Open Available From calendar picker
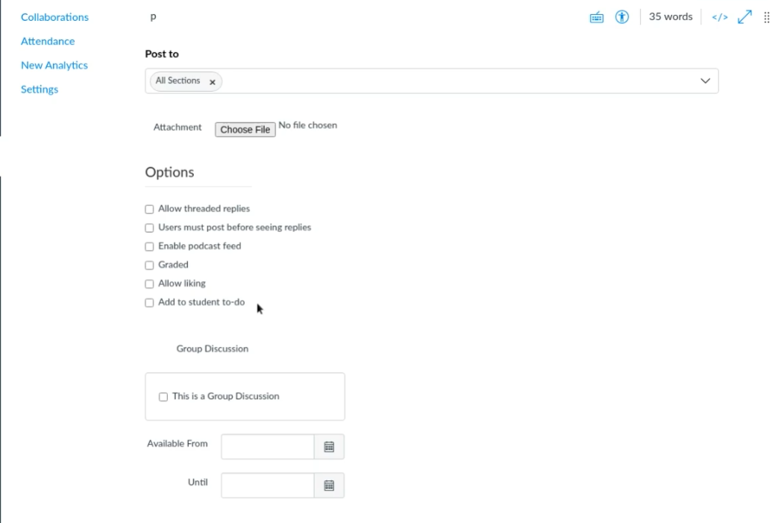The image size is (778, 523). (x=329, y=447)
